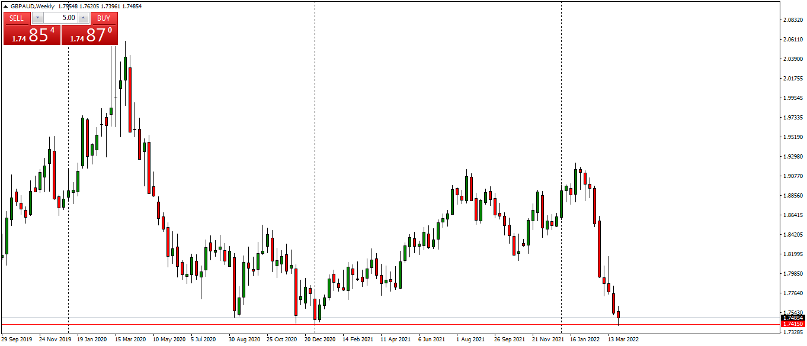
Task: Select the vertical dashed line near 20 Dec 2020
Action: (x=315, y=177)
